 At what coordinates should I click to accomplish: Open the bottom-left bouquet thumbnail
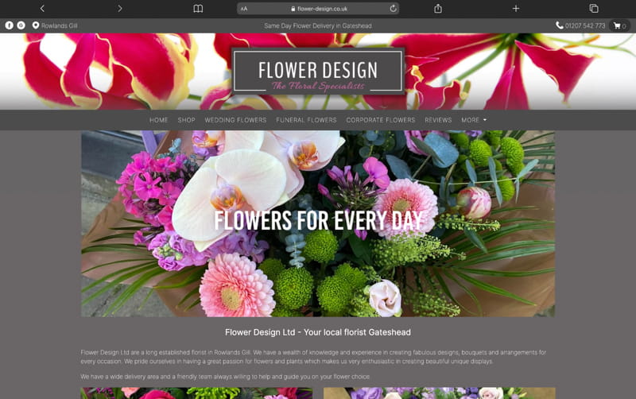click(x=196, y=393)
